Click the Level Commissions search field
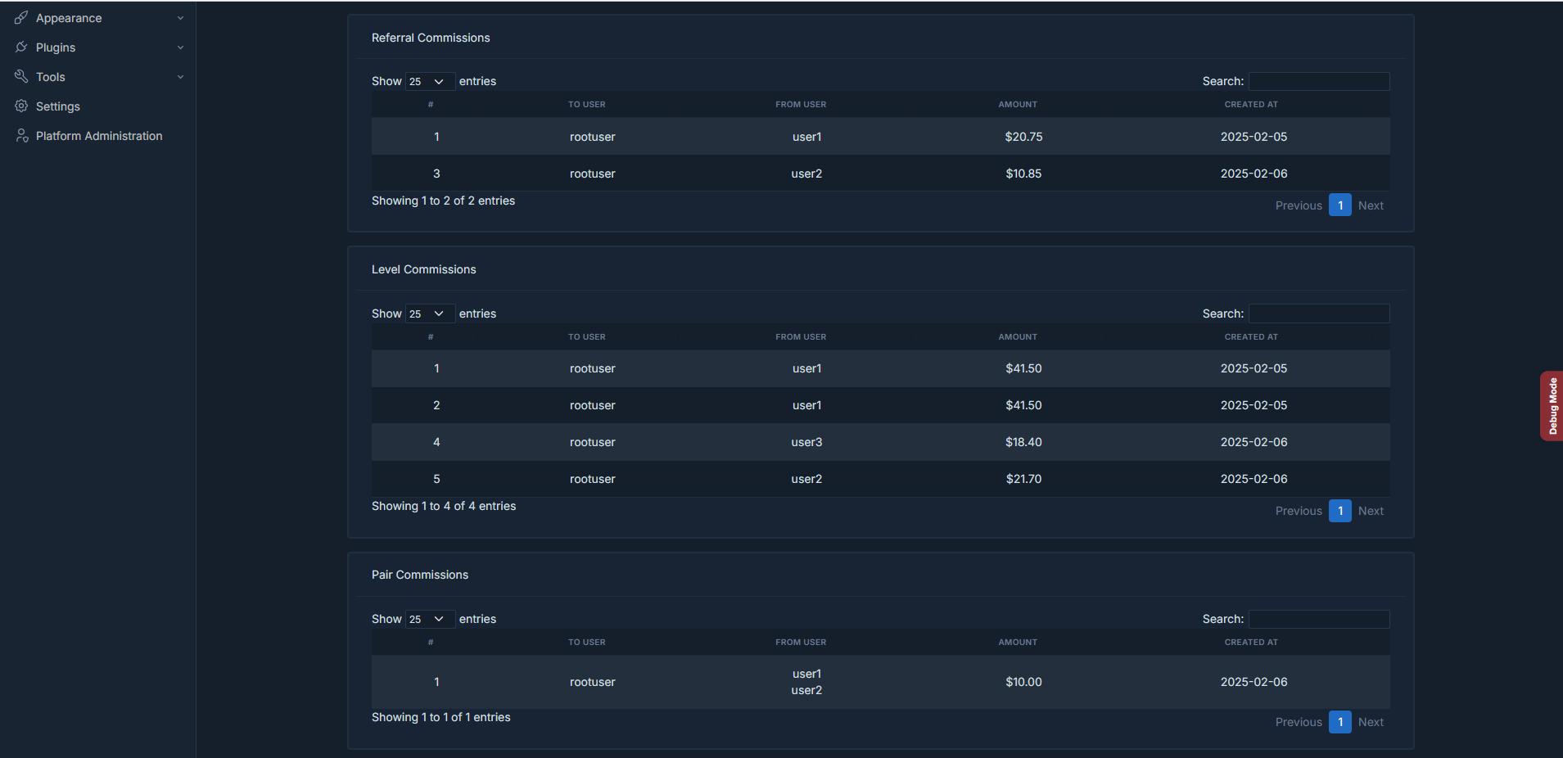 1318,313
